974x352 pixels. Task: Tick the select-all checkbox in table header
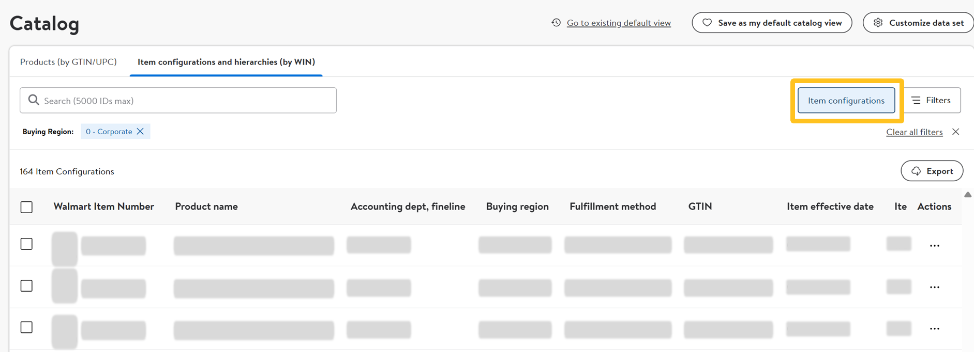[26, 207]
